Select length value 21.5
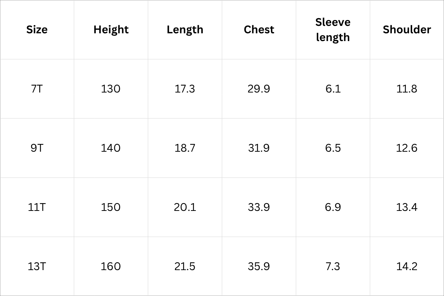 click(x=185, y=266)
